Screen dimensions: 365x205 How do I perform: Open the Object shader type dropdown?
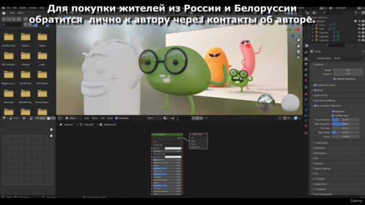(x=74, y=118)
